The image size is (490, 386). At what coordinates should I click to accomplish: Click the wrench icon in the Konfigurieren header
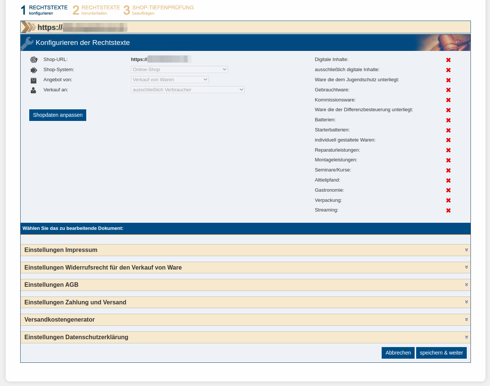(26, 42)
